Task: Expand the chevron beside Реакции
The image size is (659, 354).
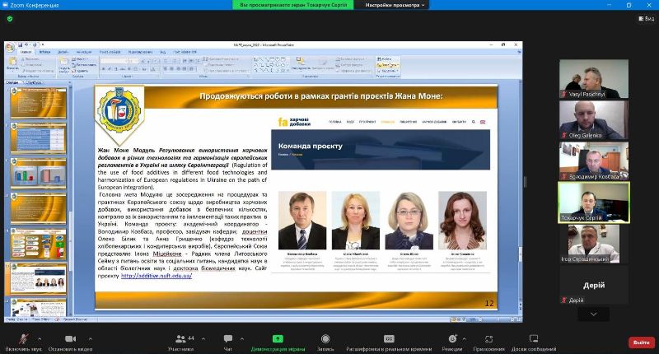Action: point(465,338)
